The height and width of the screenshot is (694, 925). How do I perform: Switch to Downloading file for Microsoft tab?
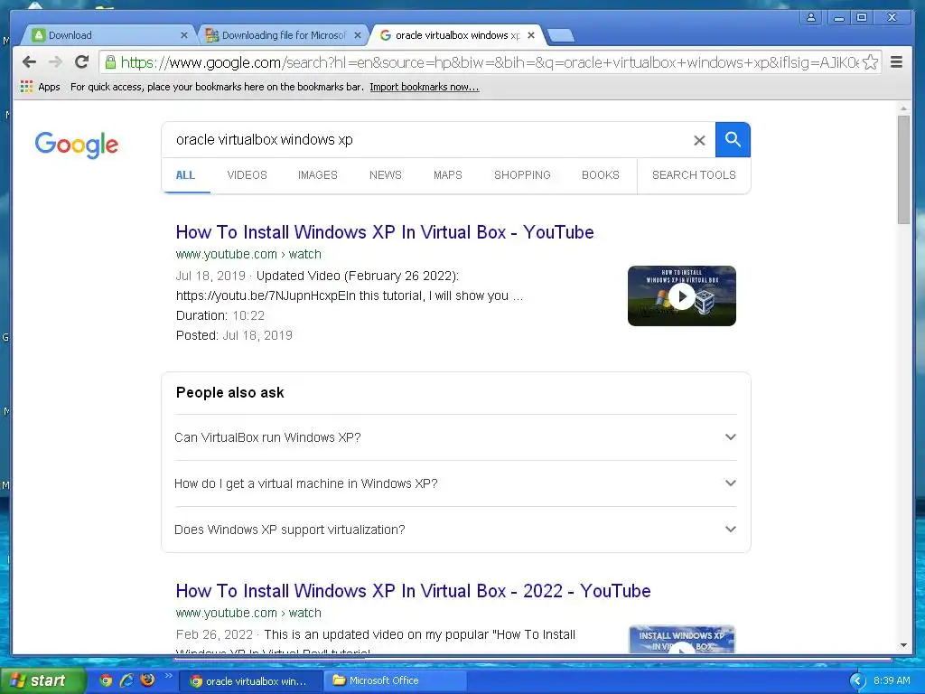[x=283, y=35]
